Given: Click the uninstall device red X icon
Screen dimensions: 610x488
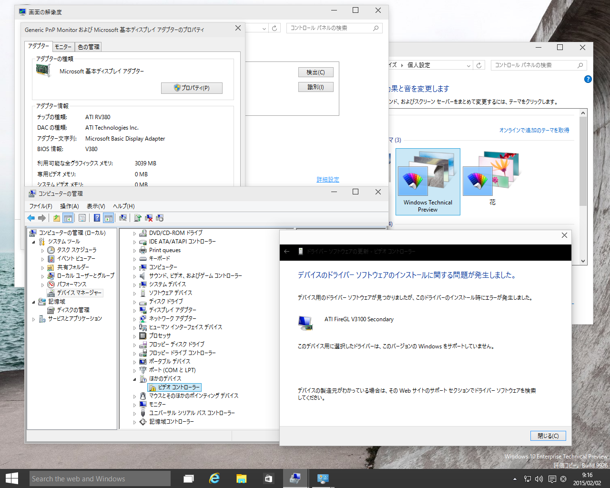Looking at the screenshot, I should pyautogui.click(x=149, y=218).
